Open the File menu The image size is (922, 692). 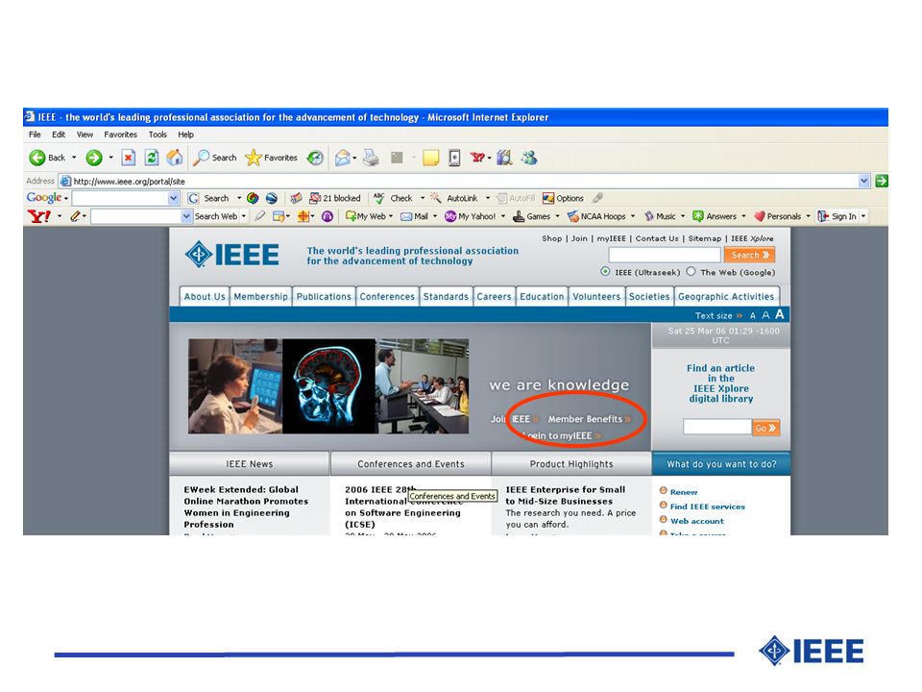(35, 135)
